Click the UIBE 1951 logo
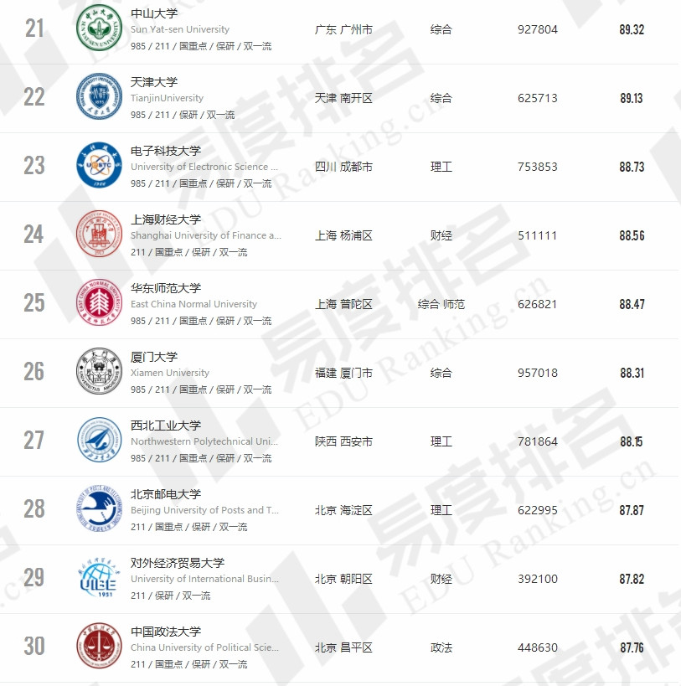Image resolution: width=681 pixels, height=686 pixels. click(x=99, y=578)
